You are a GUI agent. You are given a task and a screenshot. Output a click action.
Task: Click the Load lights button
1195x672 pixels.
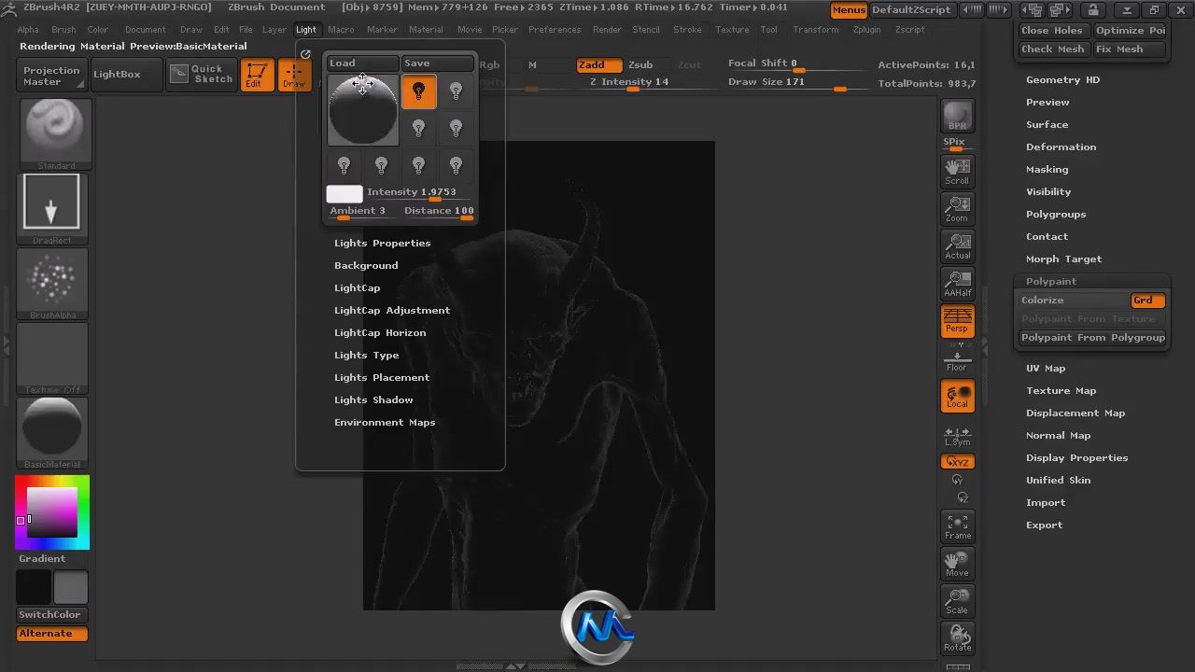tap(362, 63)
